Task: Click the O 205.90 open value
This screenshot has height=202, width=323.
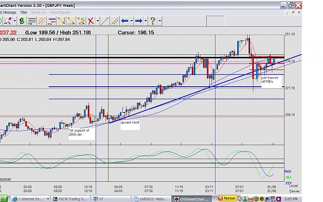Action: pyautogui.click(x=7, y=39)
